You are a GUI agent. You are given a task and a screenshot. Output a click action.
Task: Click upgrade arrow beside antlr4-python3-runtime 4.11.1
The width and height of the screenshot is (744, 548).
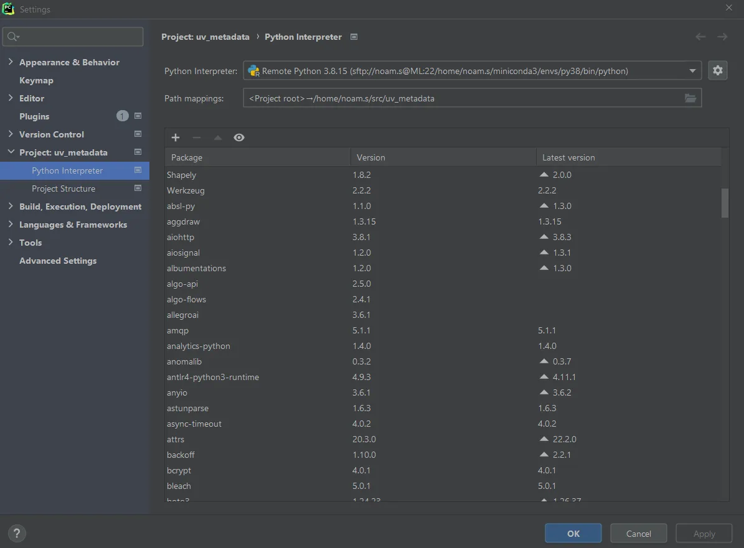544,377
